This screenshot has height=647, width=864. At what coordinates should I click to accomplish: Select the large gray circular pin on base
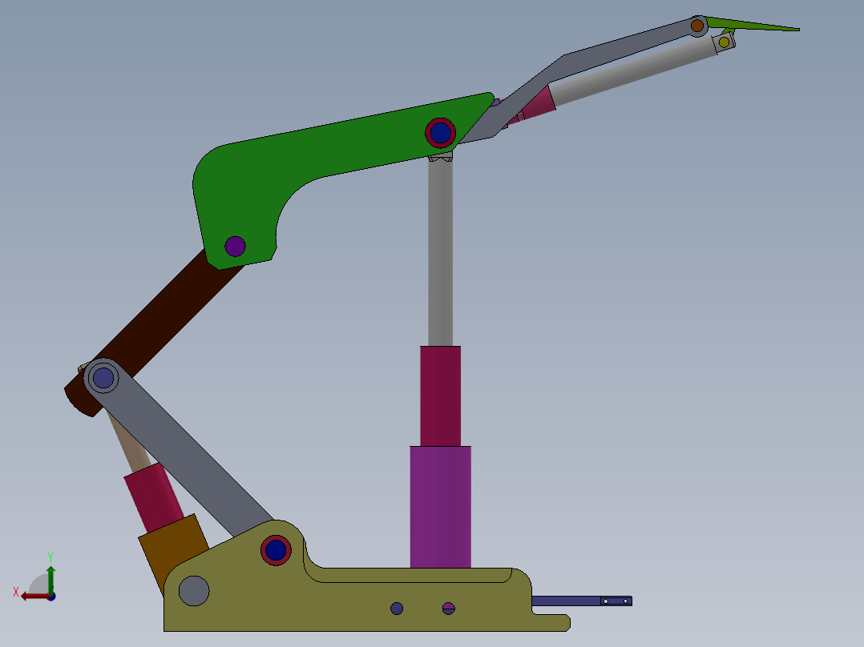(x=194, y=591)
